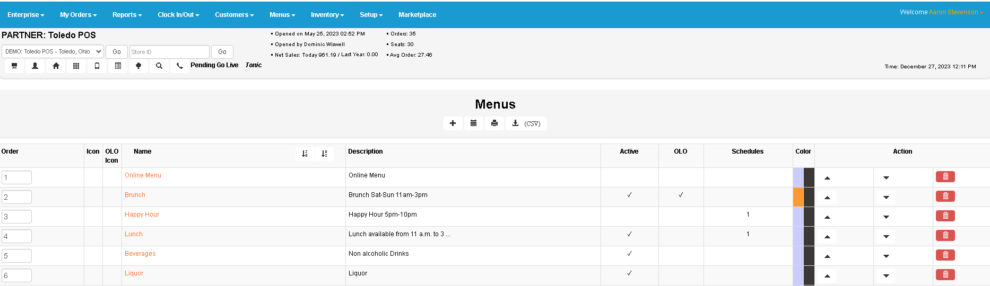Open the menu schedule calendar icon
The image size is (990, 286).
(x=473, y=123)
